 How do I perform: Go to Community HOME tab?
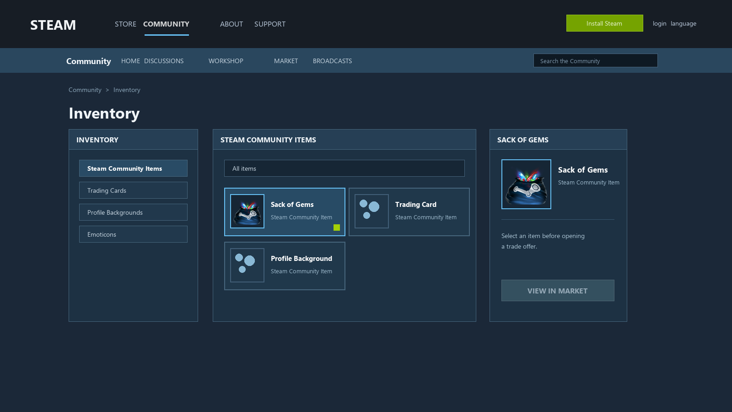[x=130, y=61]
